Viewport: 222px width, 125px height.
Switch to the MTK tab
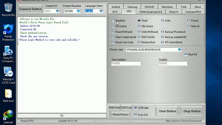coord(115,12)
